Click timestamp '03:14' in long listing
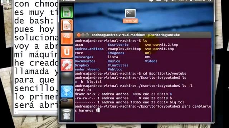The width and height of the screenshot is (229, 128). pos(162,102)
